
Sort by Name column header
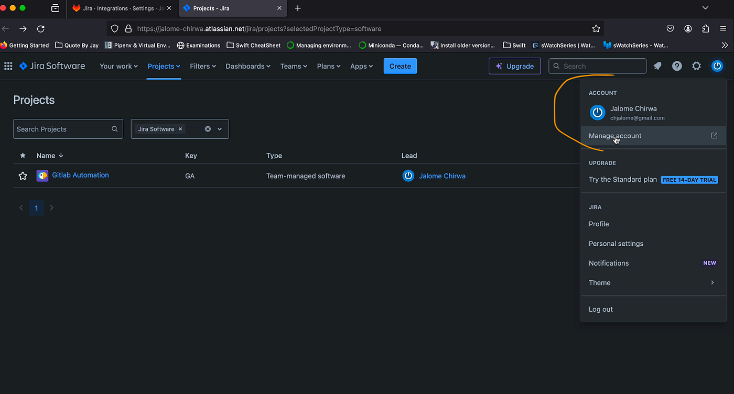coord(50,156)
